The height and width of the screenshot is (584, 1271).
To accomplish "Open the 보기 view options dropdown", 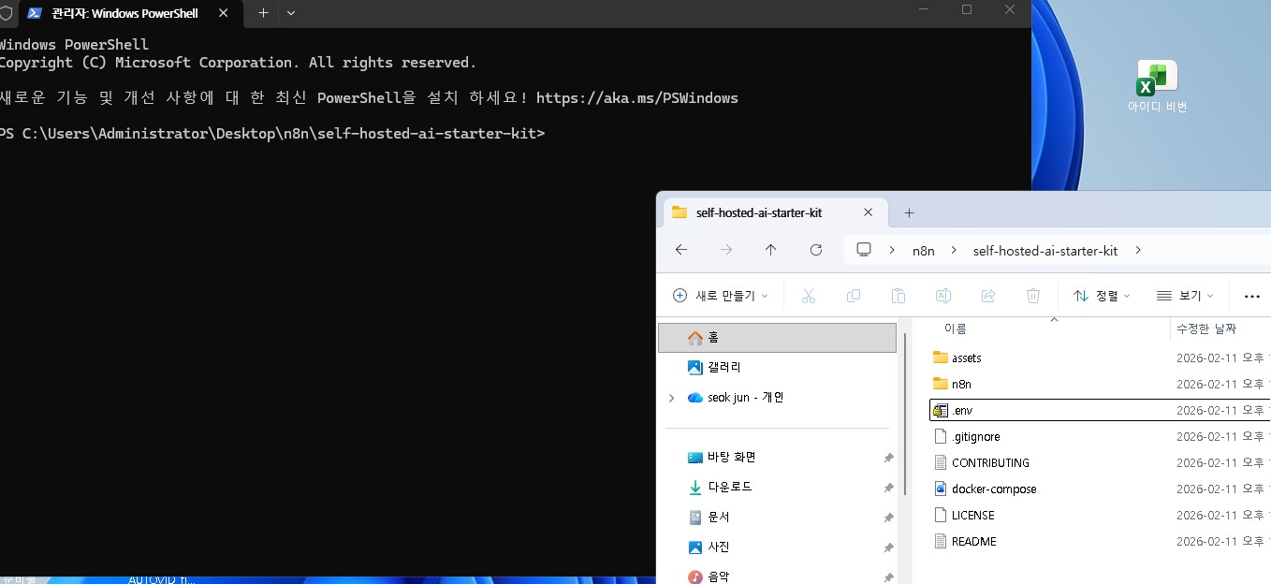I will (x=1185, y=296).
